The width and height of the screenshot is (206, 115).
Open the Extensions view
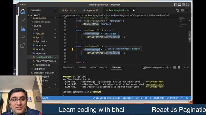23,45
